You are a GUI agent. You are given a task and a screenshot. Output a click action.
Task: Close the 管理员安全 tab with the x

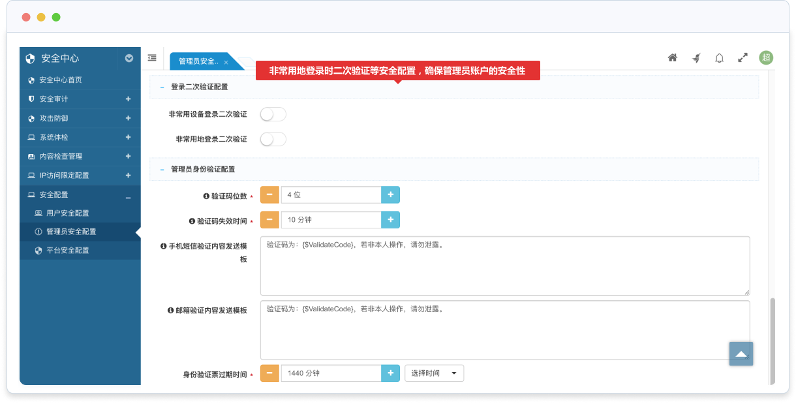coord(226,62)
